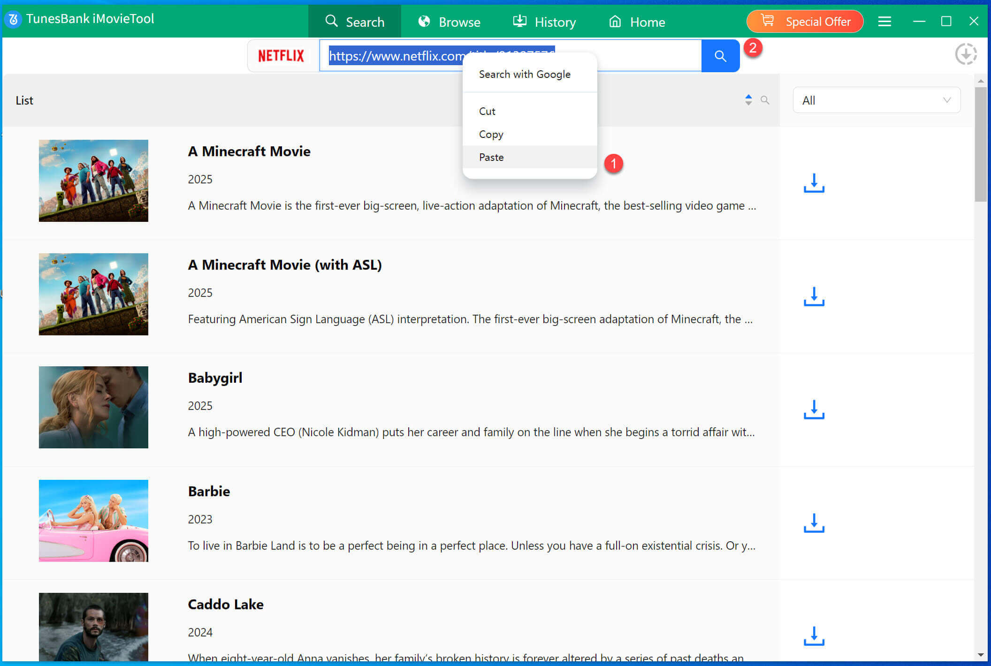Choose Copy in the context menu
991x666 pixels.
tap(491, 134)
